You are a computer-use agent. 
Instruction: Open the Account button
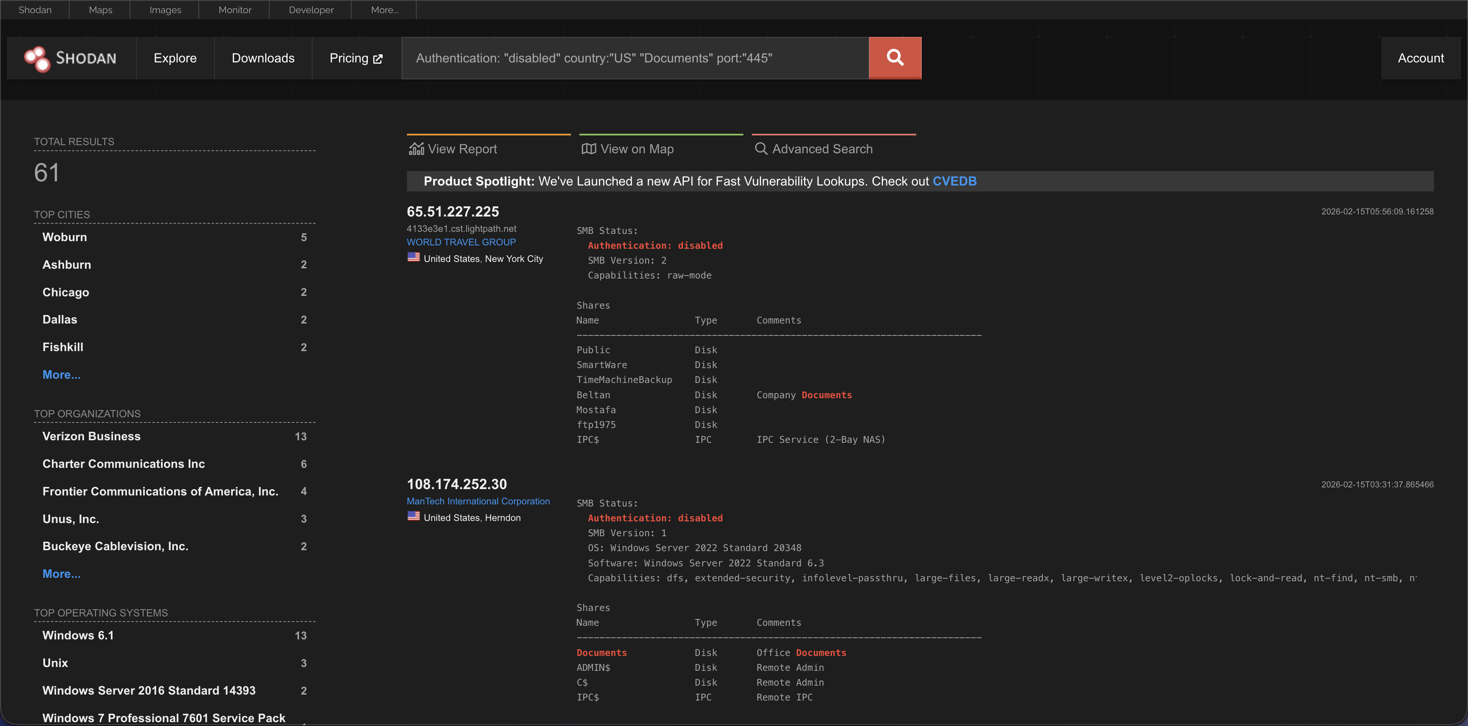tap(1421, 58)
